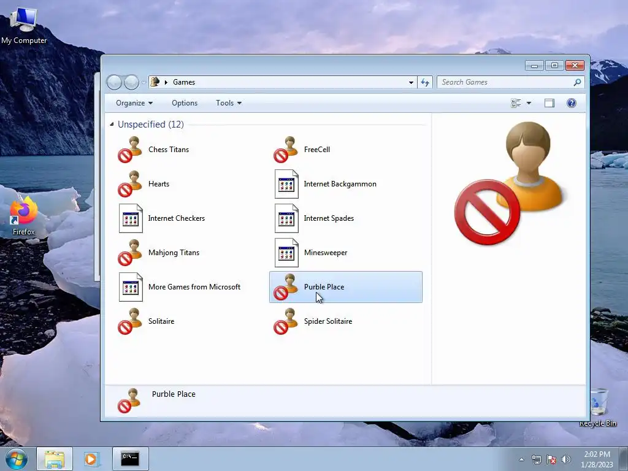Select the Hearts game icon
The image size is (628, 471).
(x=130, y=184)
